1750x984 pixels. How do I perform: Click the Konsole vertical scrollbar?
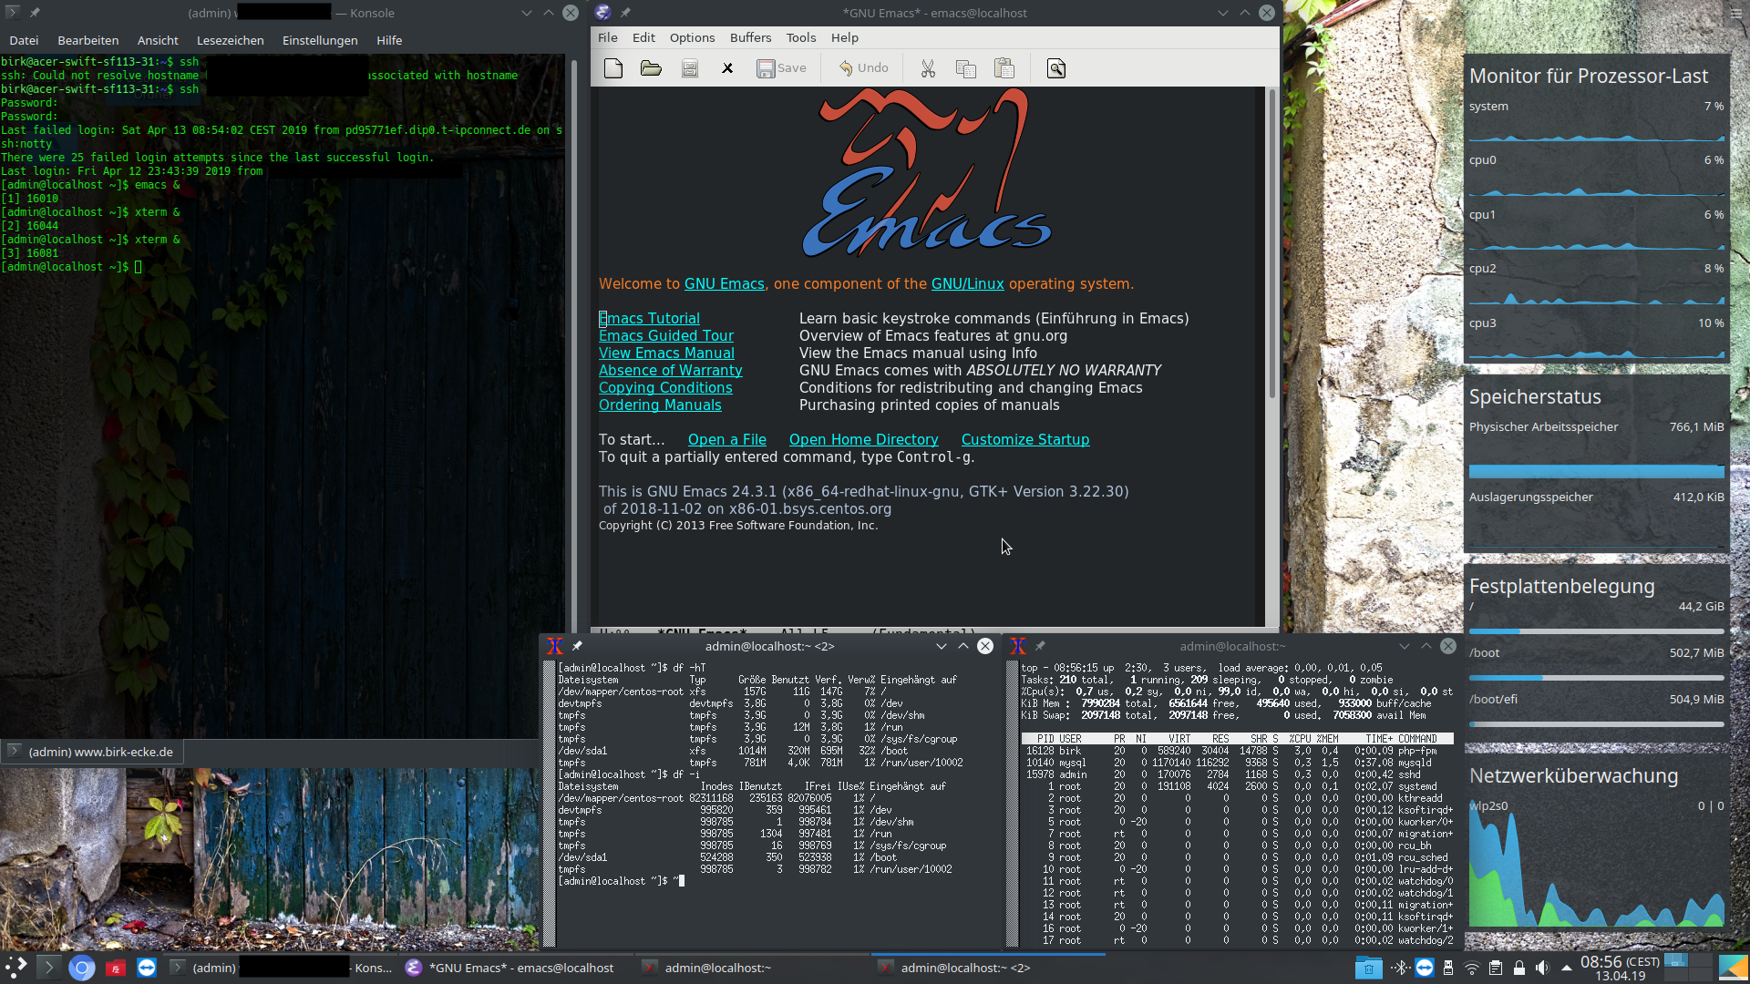pos(573,346)
